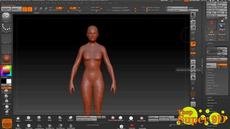Screen dimensions: 230x129
Task: Open the red wax material sphere selector
Action: click(6, 59)
